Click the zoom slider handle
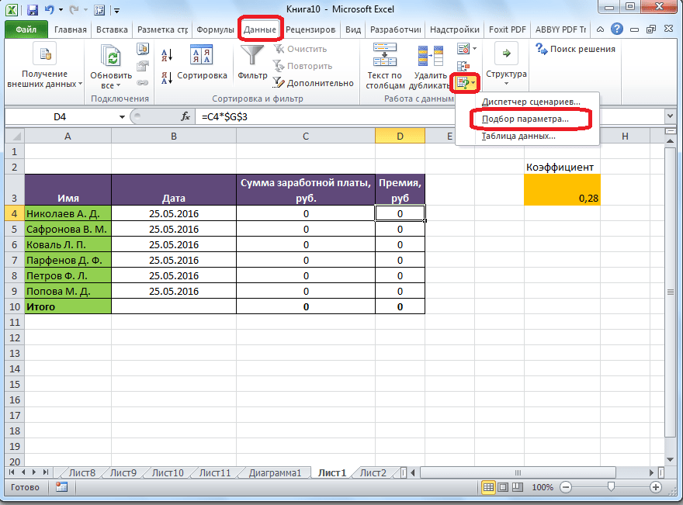The height and width of the screenshot is (505, 683). click(x=612, y=487)
